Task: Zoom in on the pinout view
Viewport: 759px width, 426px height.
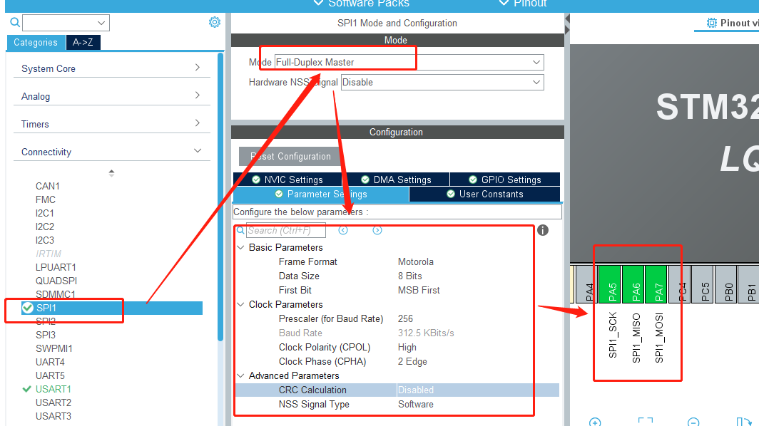Action: pyautogui.click(x=595, y=422)
